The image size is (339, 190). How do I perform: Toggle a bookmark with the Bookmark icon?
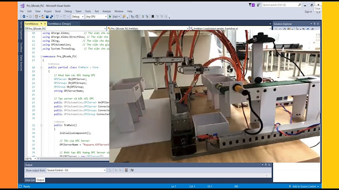click(153, 16)
